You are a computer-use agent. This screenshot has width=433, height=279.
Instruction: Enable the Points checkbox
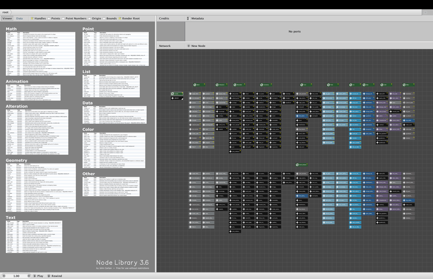tap(49, 19)
